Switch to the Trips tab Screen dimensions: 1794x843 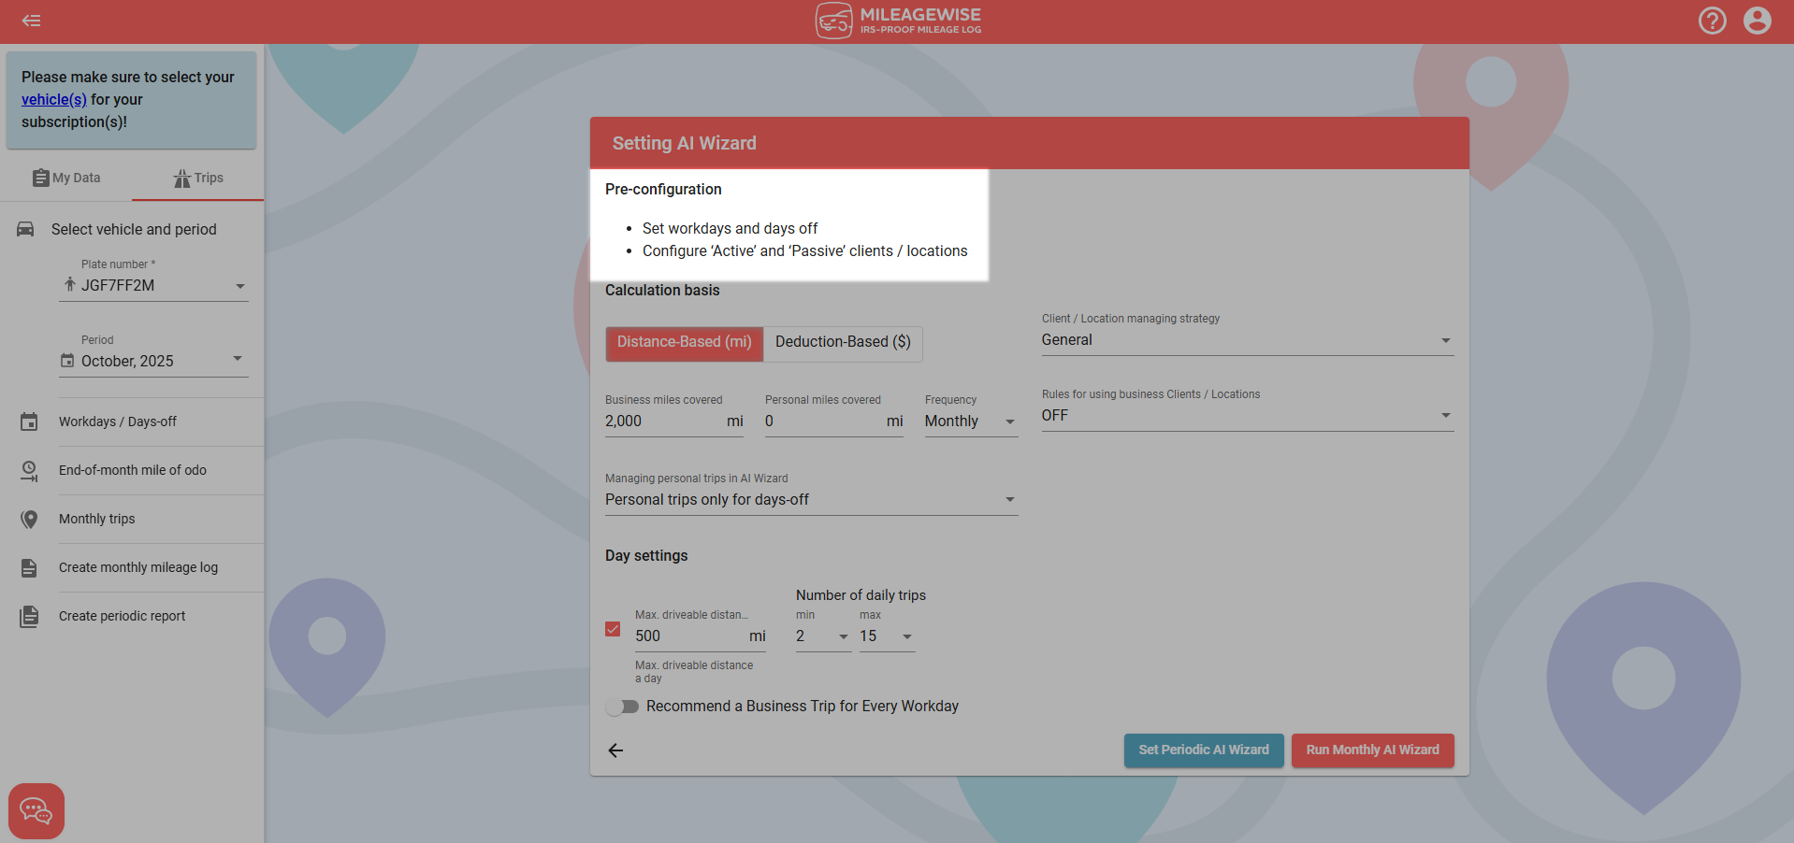coord(198,178)
